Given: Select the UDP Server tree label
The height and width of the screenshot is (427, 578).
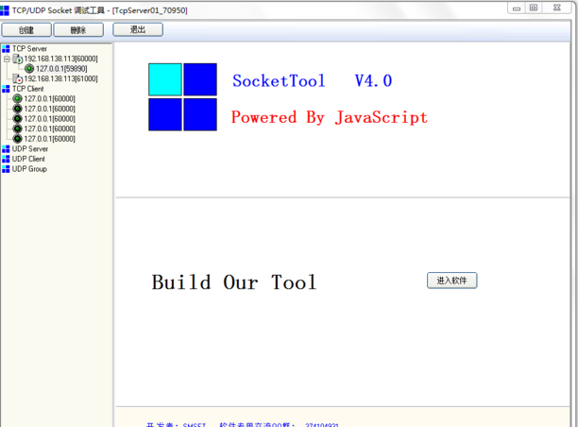Looking at the screenshot, I should click(30, 149).
